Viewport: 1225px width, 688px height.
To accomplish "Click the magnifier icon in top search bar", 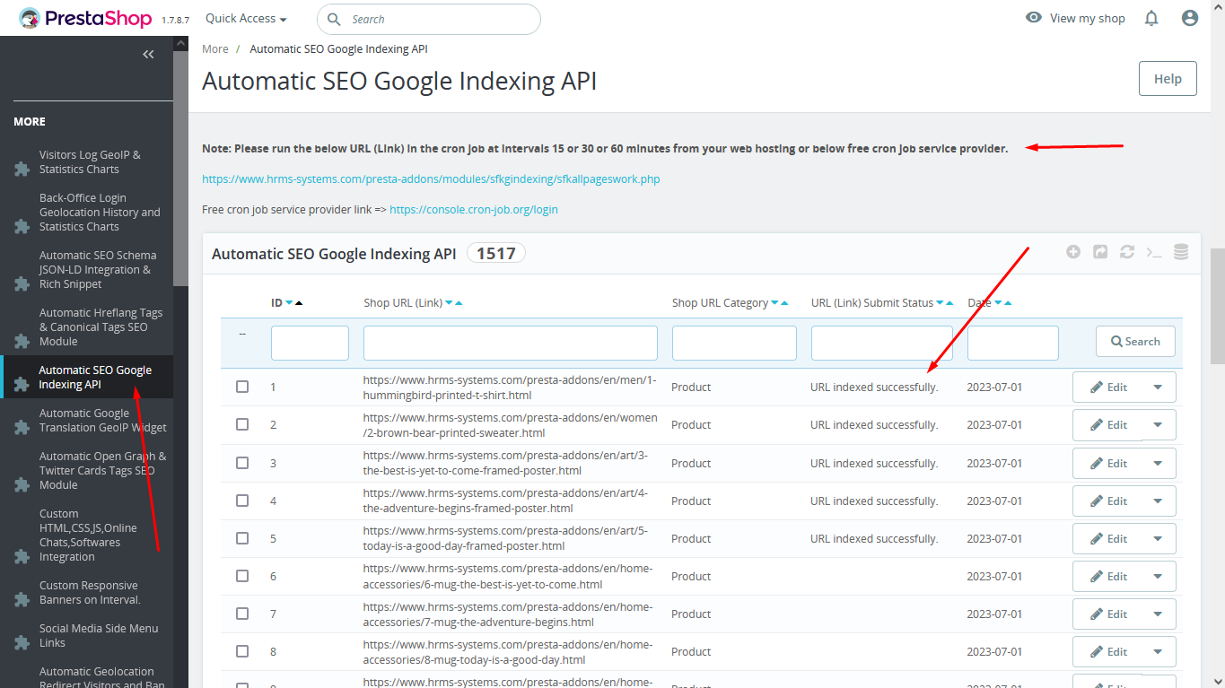I will [334, 19].
